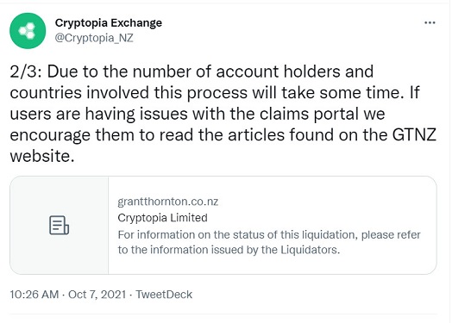Click the green hexagon logo in avatar
This screenshot has height=323, width=452.
[x=28, y=31]
